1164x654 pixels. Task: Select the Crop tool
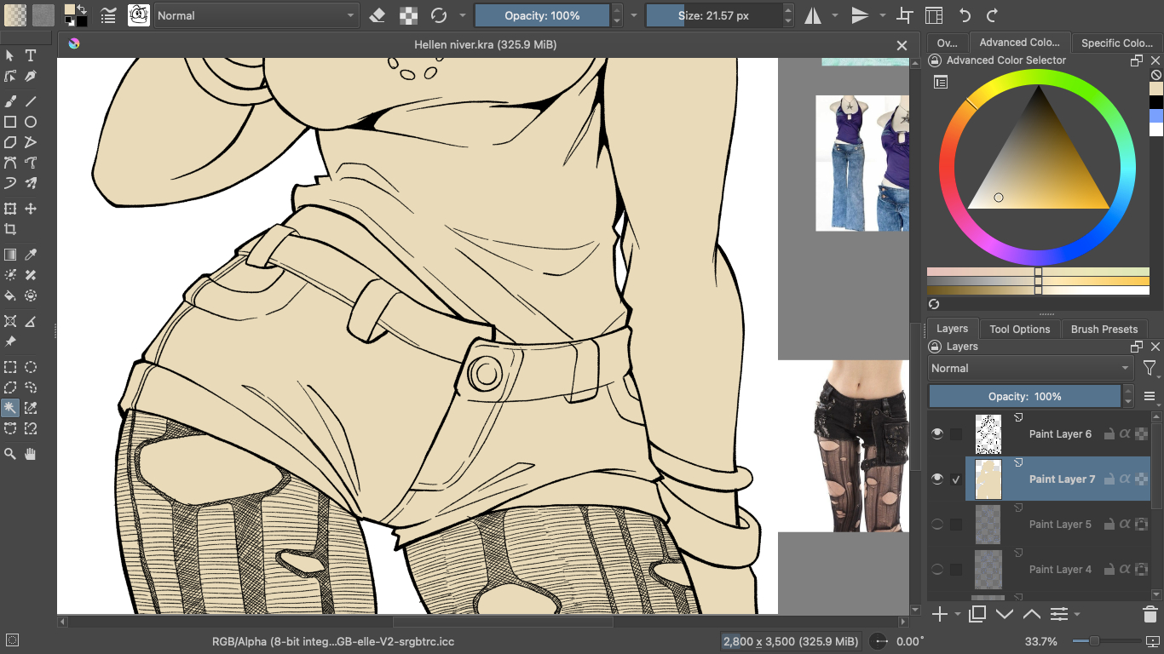click(x=10, y=229)
